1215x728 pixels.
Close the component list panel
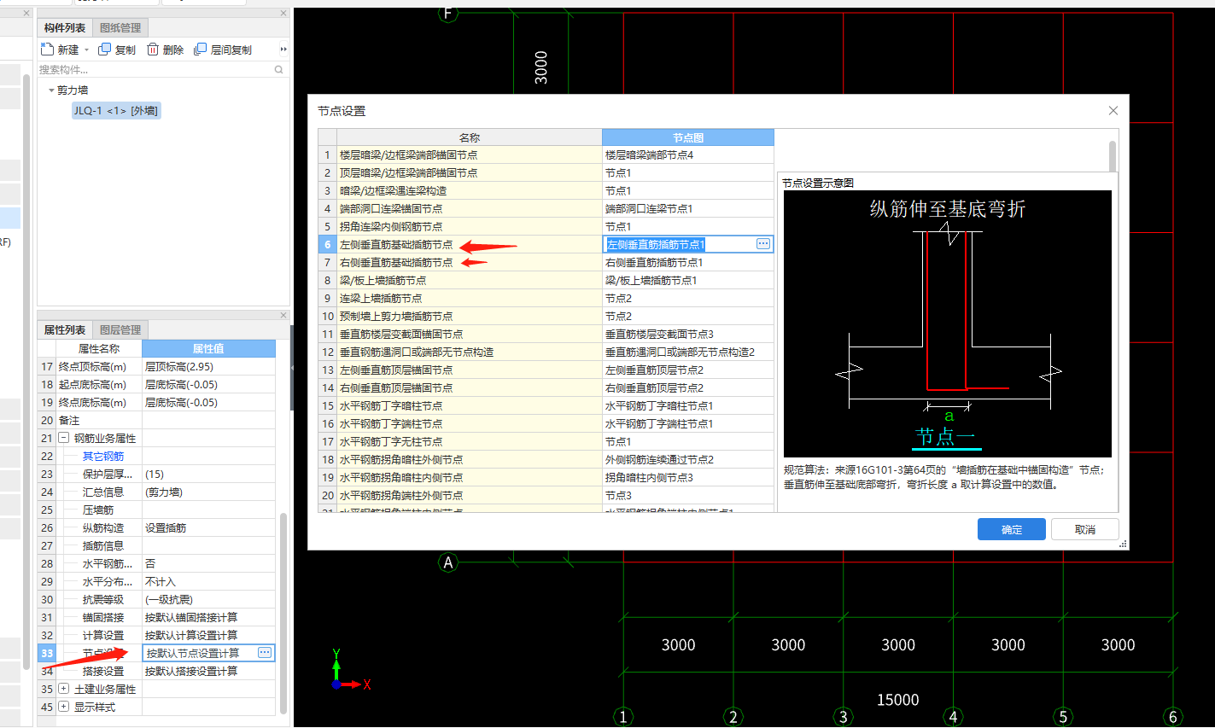coord(283,14)
